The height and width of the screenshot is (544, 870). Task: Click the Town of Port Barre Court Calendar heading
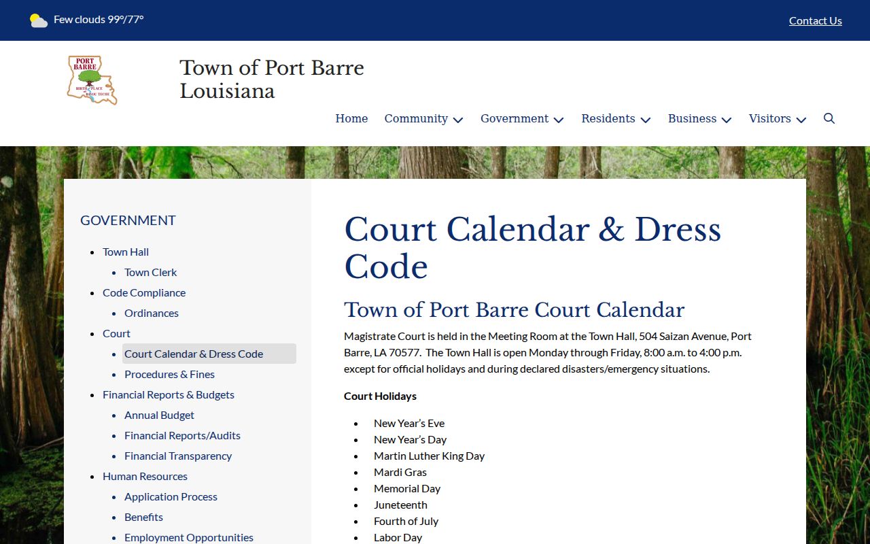click(x=514, y=310)
